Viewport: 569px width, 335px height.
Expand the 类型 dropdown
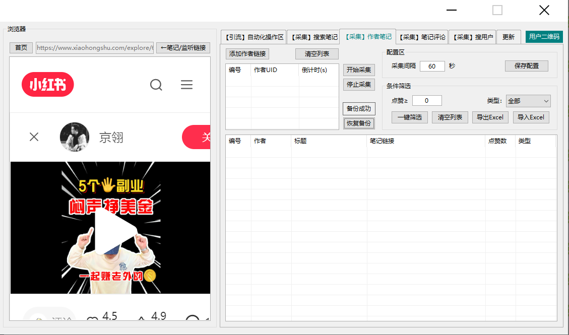tap(528, 101)
